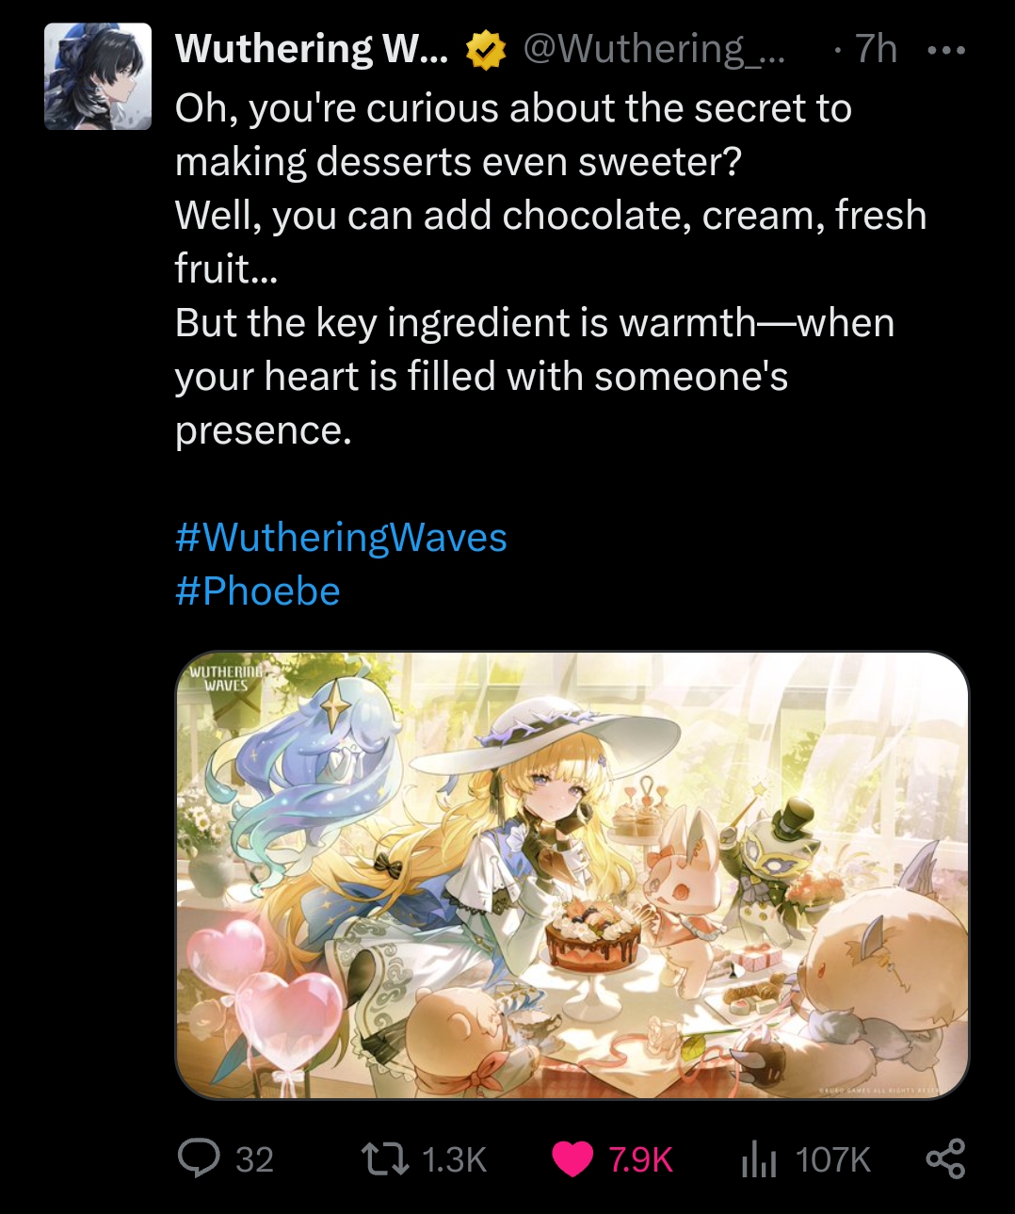This screenshot has width=1015, height=1214.
Task: Click the 1.3K reposts count
Action: click(455, 1159)
